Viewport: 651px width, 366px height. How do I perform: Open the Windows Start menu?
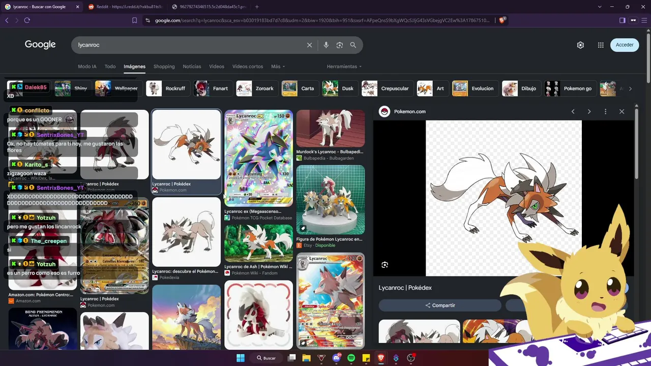coord(241,358)
